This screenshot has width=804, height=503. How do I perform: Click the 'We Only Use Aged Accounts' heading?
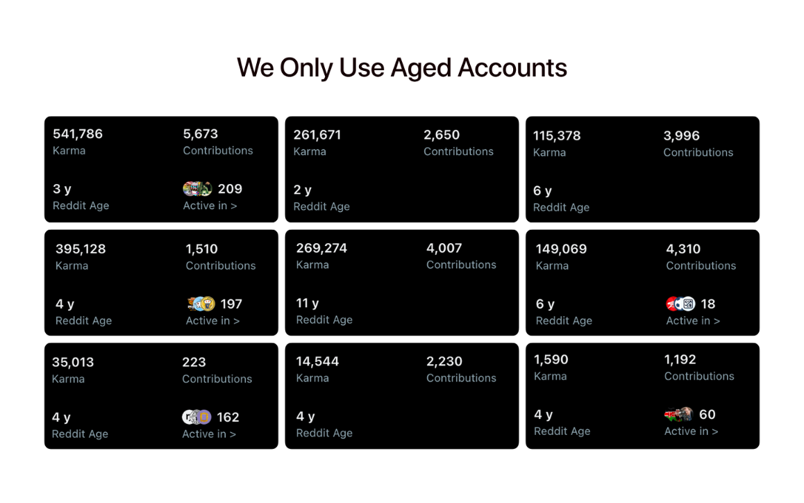tap(402, 68)
